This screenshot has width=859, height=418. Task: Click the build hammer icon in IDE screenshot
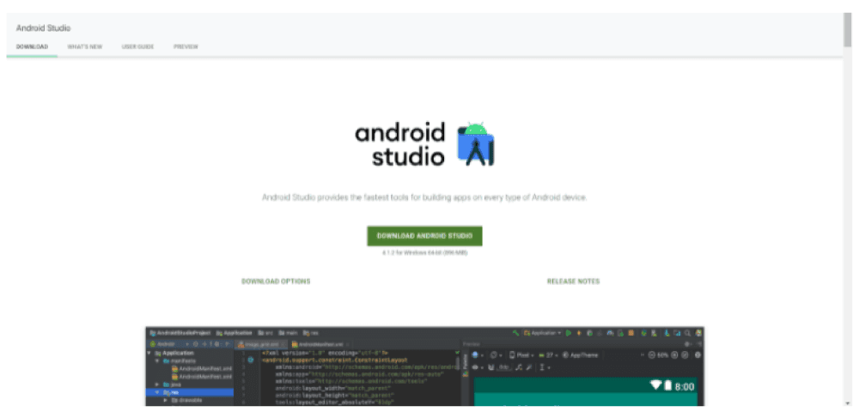[515, 333]
